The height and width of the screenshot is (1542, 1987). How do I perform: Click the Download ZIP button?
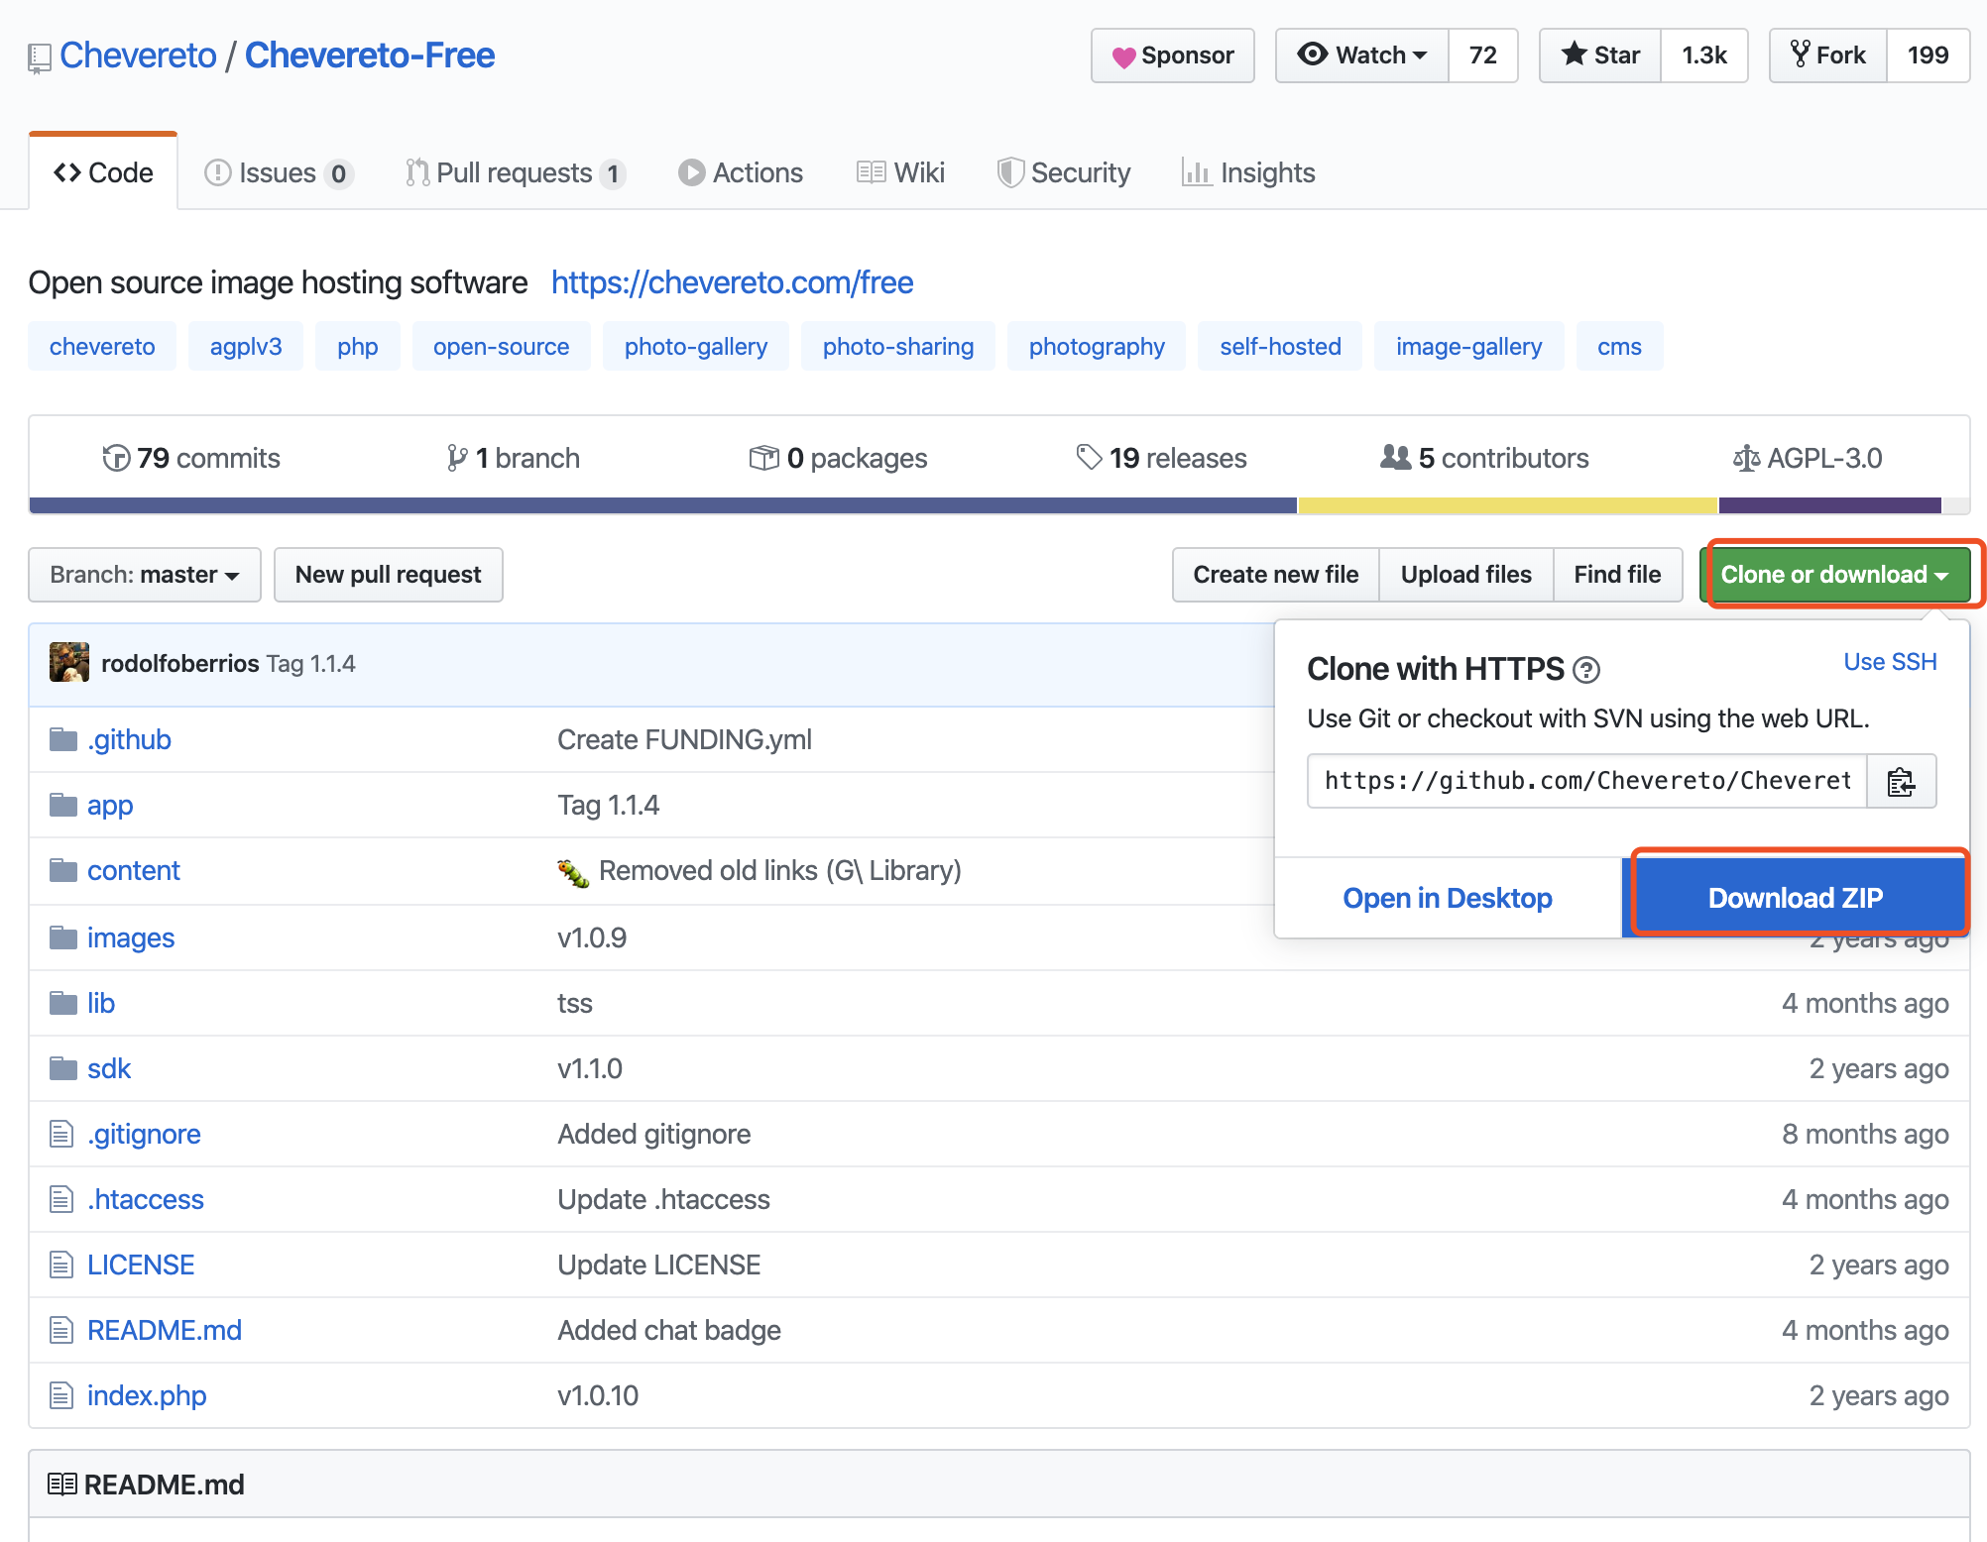[x=1796, y=898]
